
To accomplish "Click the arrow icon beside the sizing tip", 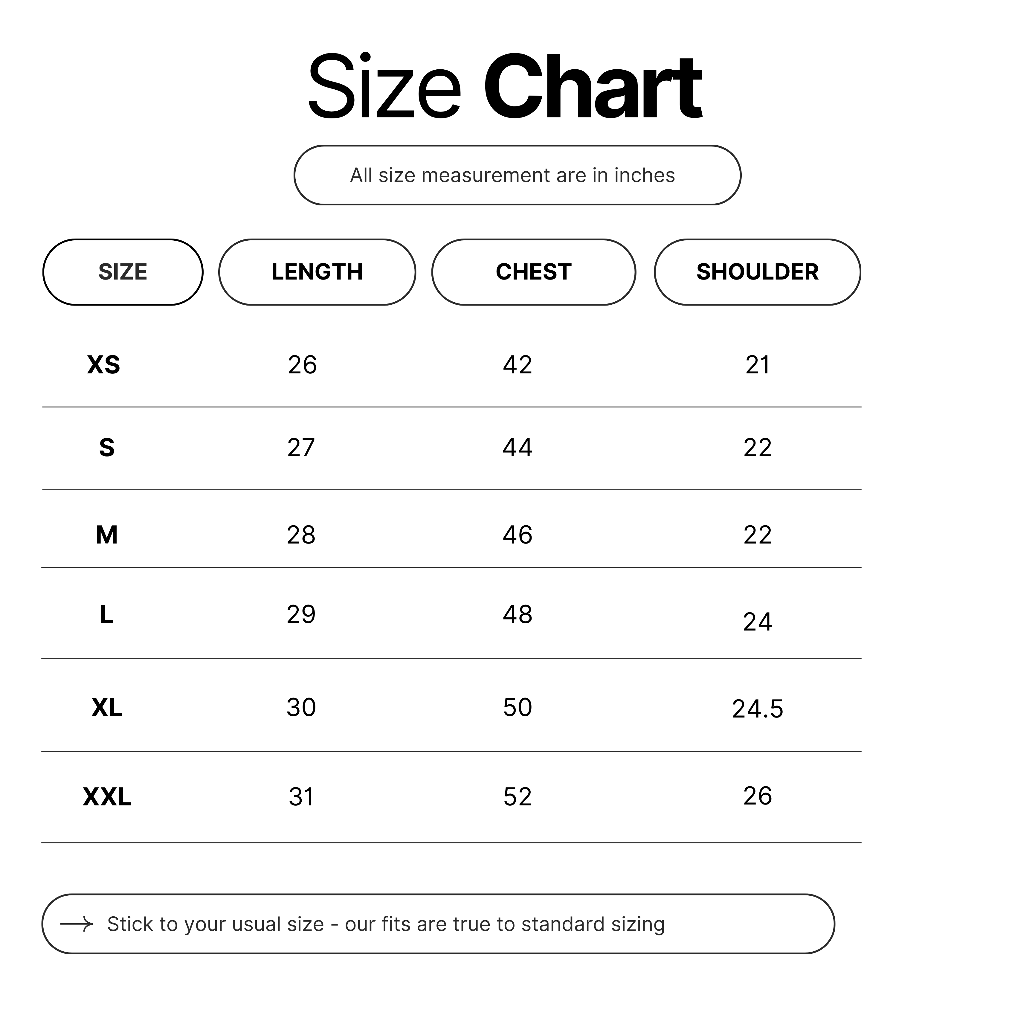I will [76, 924].
